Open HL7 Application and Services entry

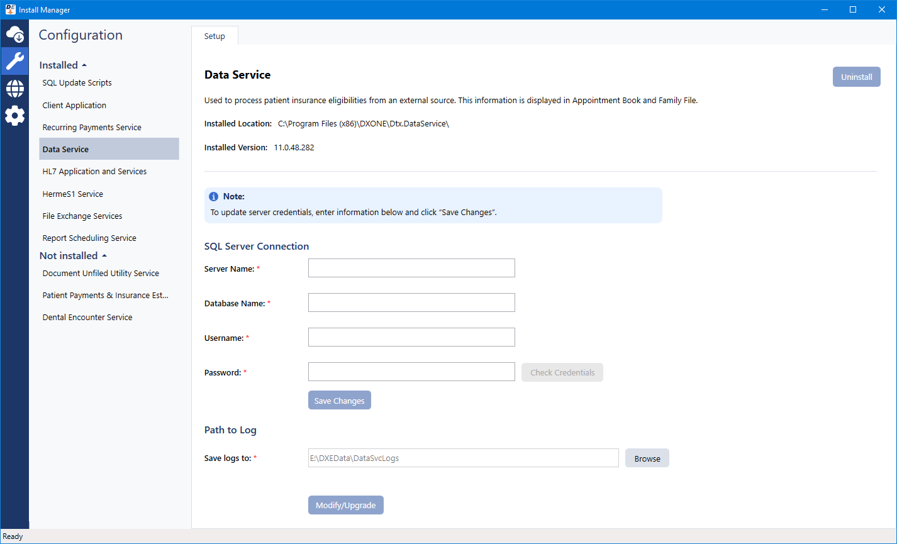coord(94,172)
